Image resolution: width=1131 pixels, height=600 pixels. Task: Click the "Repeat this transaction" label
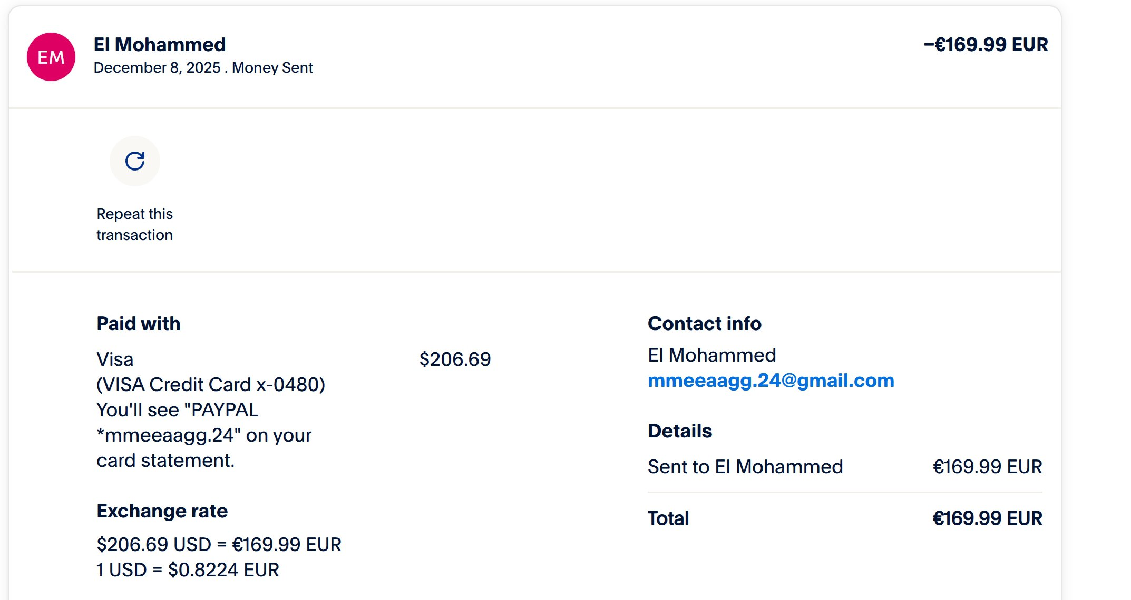click(135, 225)
